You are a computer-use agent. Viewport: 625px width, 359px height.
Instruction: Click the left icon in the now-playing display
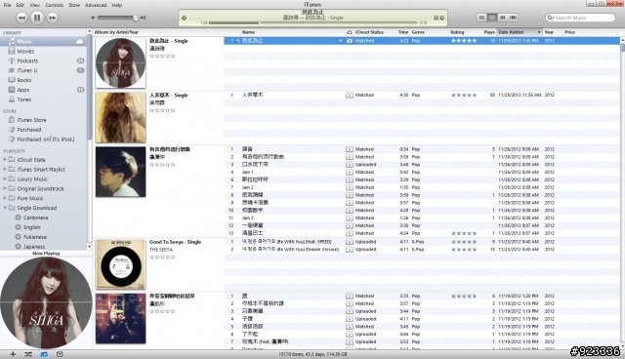point(184,18)
